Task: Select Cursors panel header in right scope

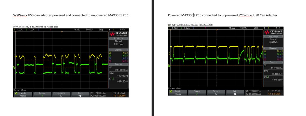Action: (273, 62)
